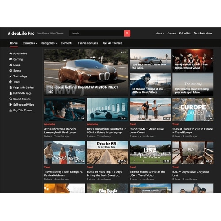The image size is (221, 221).
Task: Open the Contact page link
Action: pos(171,34)
